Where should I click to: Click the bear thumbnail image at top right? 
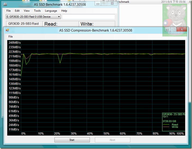175,20
